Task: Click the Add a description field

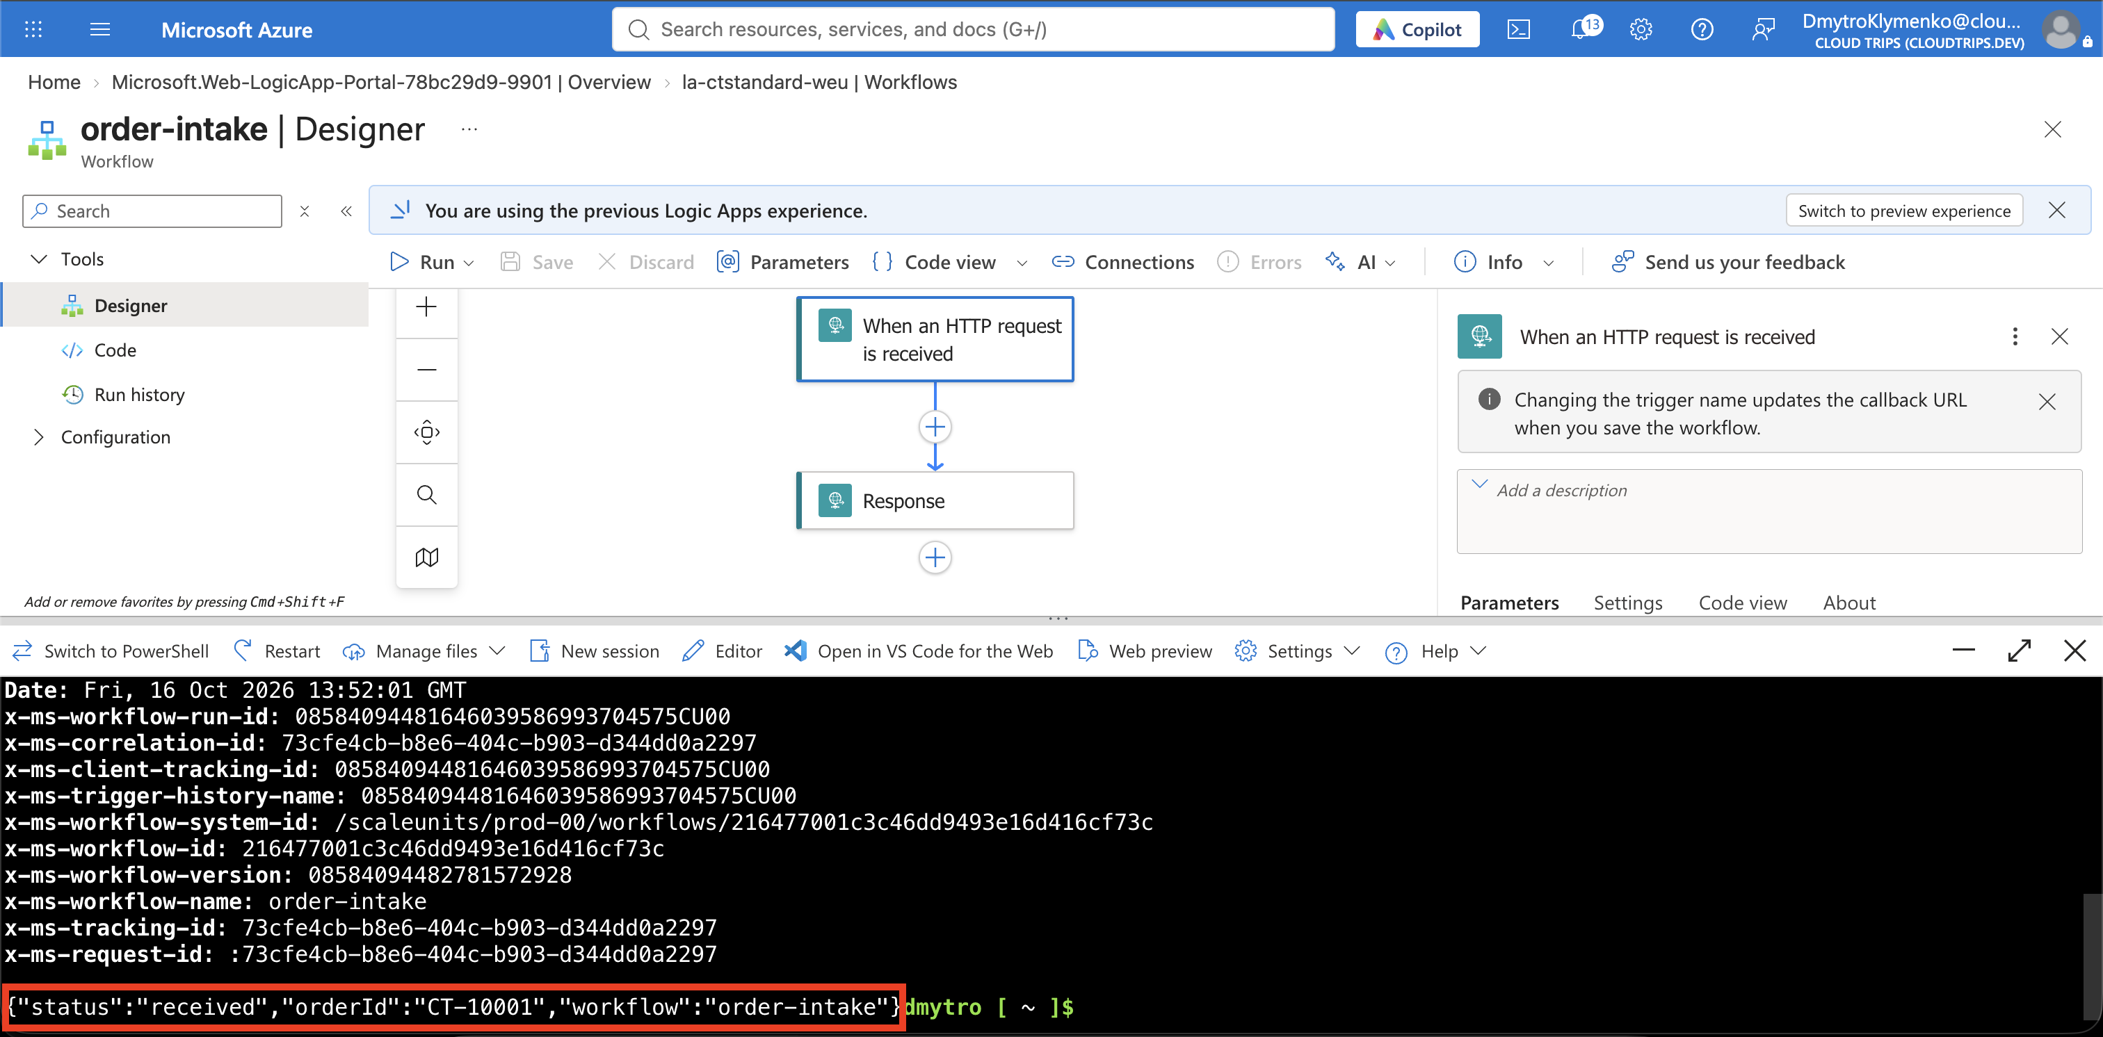Action: (1769, 512)
